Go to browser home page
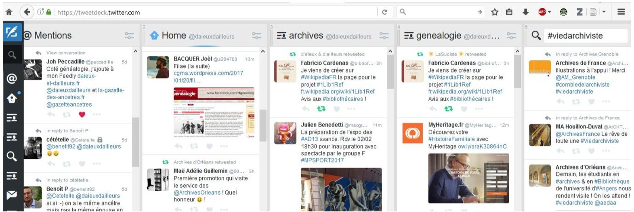The height and width of the screenshot is (212, 634). [x=8, y=12]
